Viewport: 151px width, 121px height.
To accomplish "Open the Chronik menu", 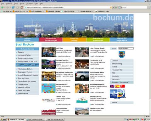I will 22,4.
